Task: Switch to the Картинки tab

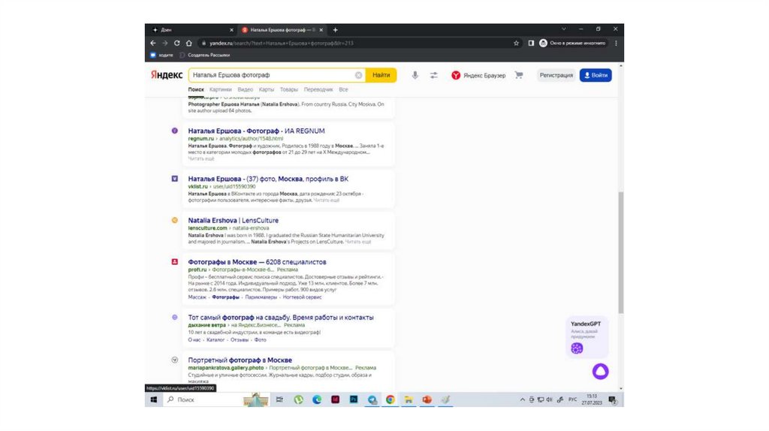Action: 220,89
